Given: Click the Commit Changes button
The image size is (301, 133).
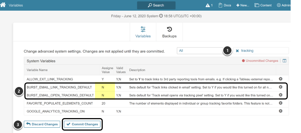Looking at the screenshot, I should pos(82,124).
